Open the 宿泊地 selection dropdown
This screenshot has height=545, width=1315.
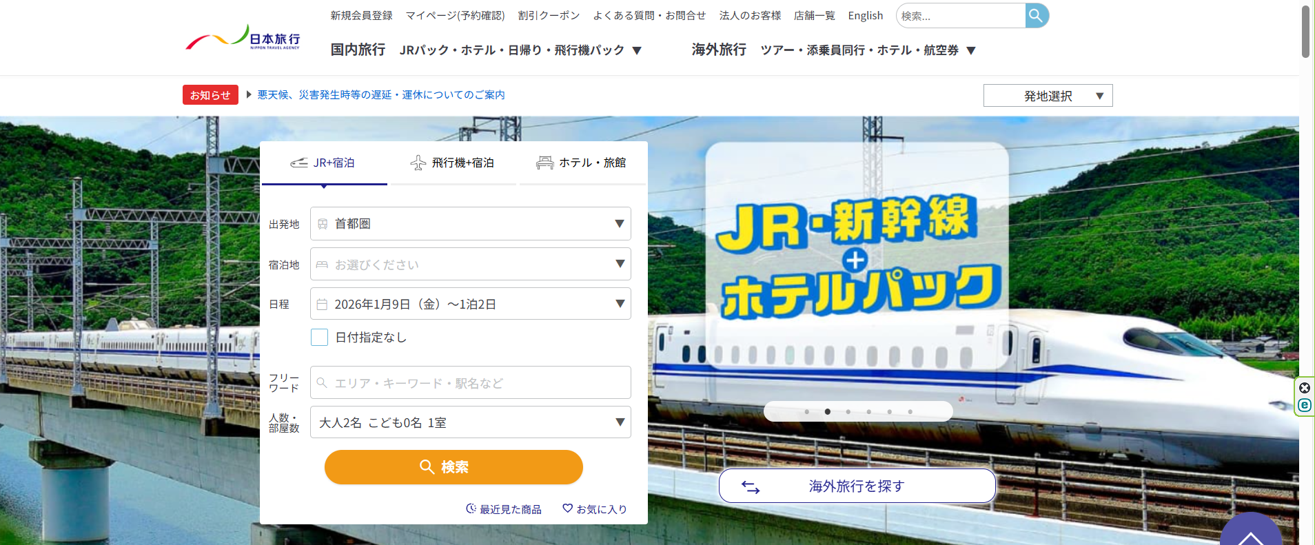[x=471, y=264]
